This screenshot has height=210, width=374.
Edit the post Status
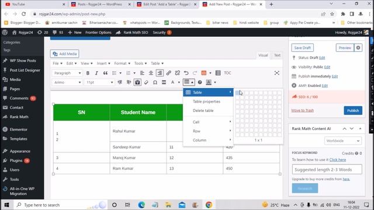tap(322, 58)
